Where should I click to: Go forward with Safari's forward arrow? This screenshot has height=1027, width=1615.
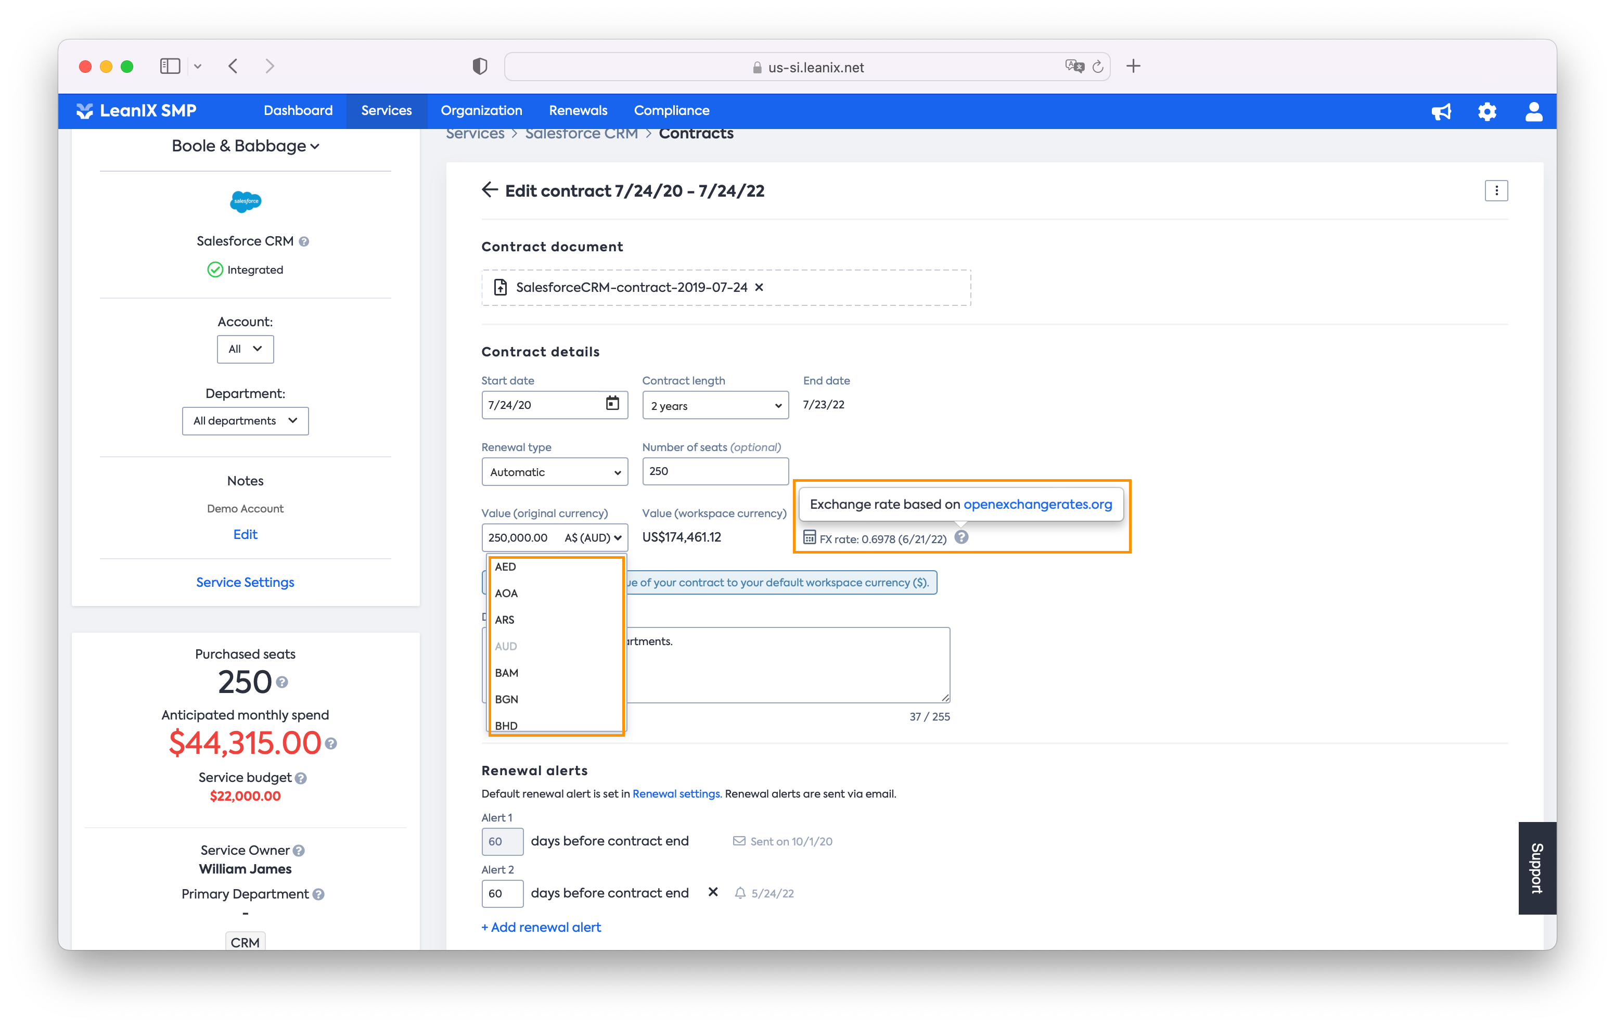pyautogui.click(x=270, y=66)
